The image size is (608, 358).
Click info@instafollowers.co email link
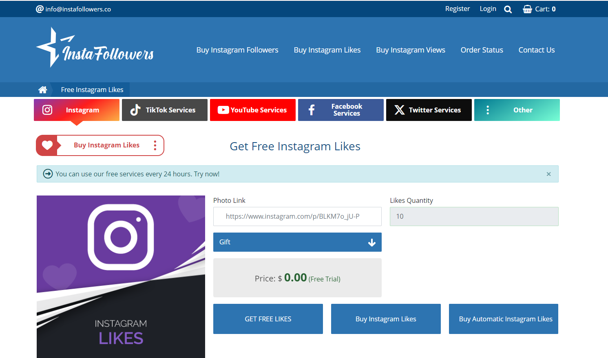[x=78, y=9]
